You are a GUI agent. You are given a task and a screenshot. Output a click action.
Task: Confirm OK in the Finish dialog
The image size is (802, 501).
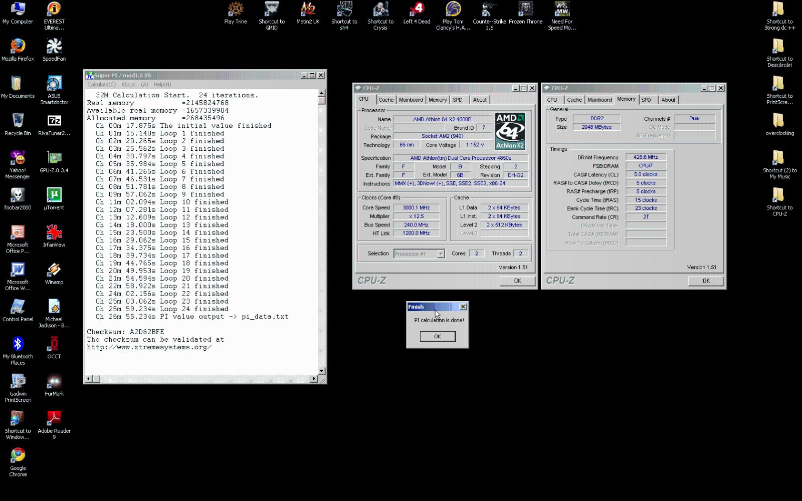(x=438, y=336)
